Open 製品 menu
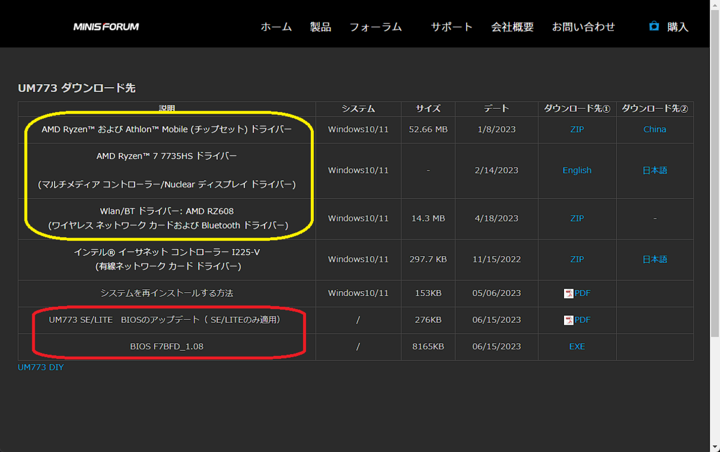 point(320,27)
